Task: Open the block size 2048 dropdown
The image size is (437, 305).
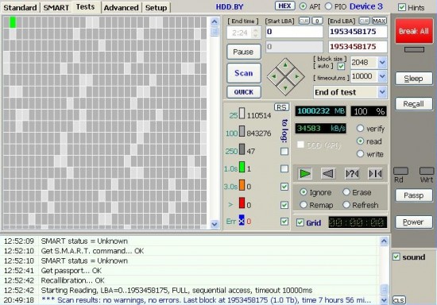Action: click(x=382, y=63)
